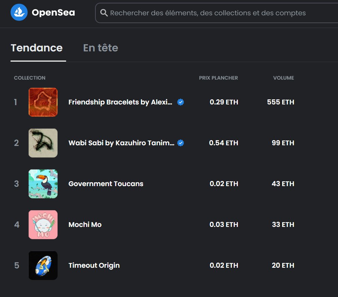
Task: Click the 99 ETH volume value
Action: [x=283, y=143]
